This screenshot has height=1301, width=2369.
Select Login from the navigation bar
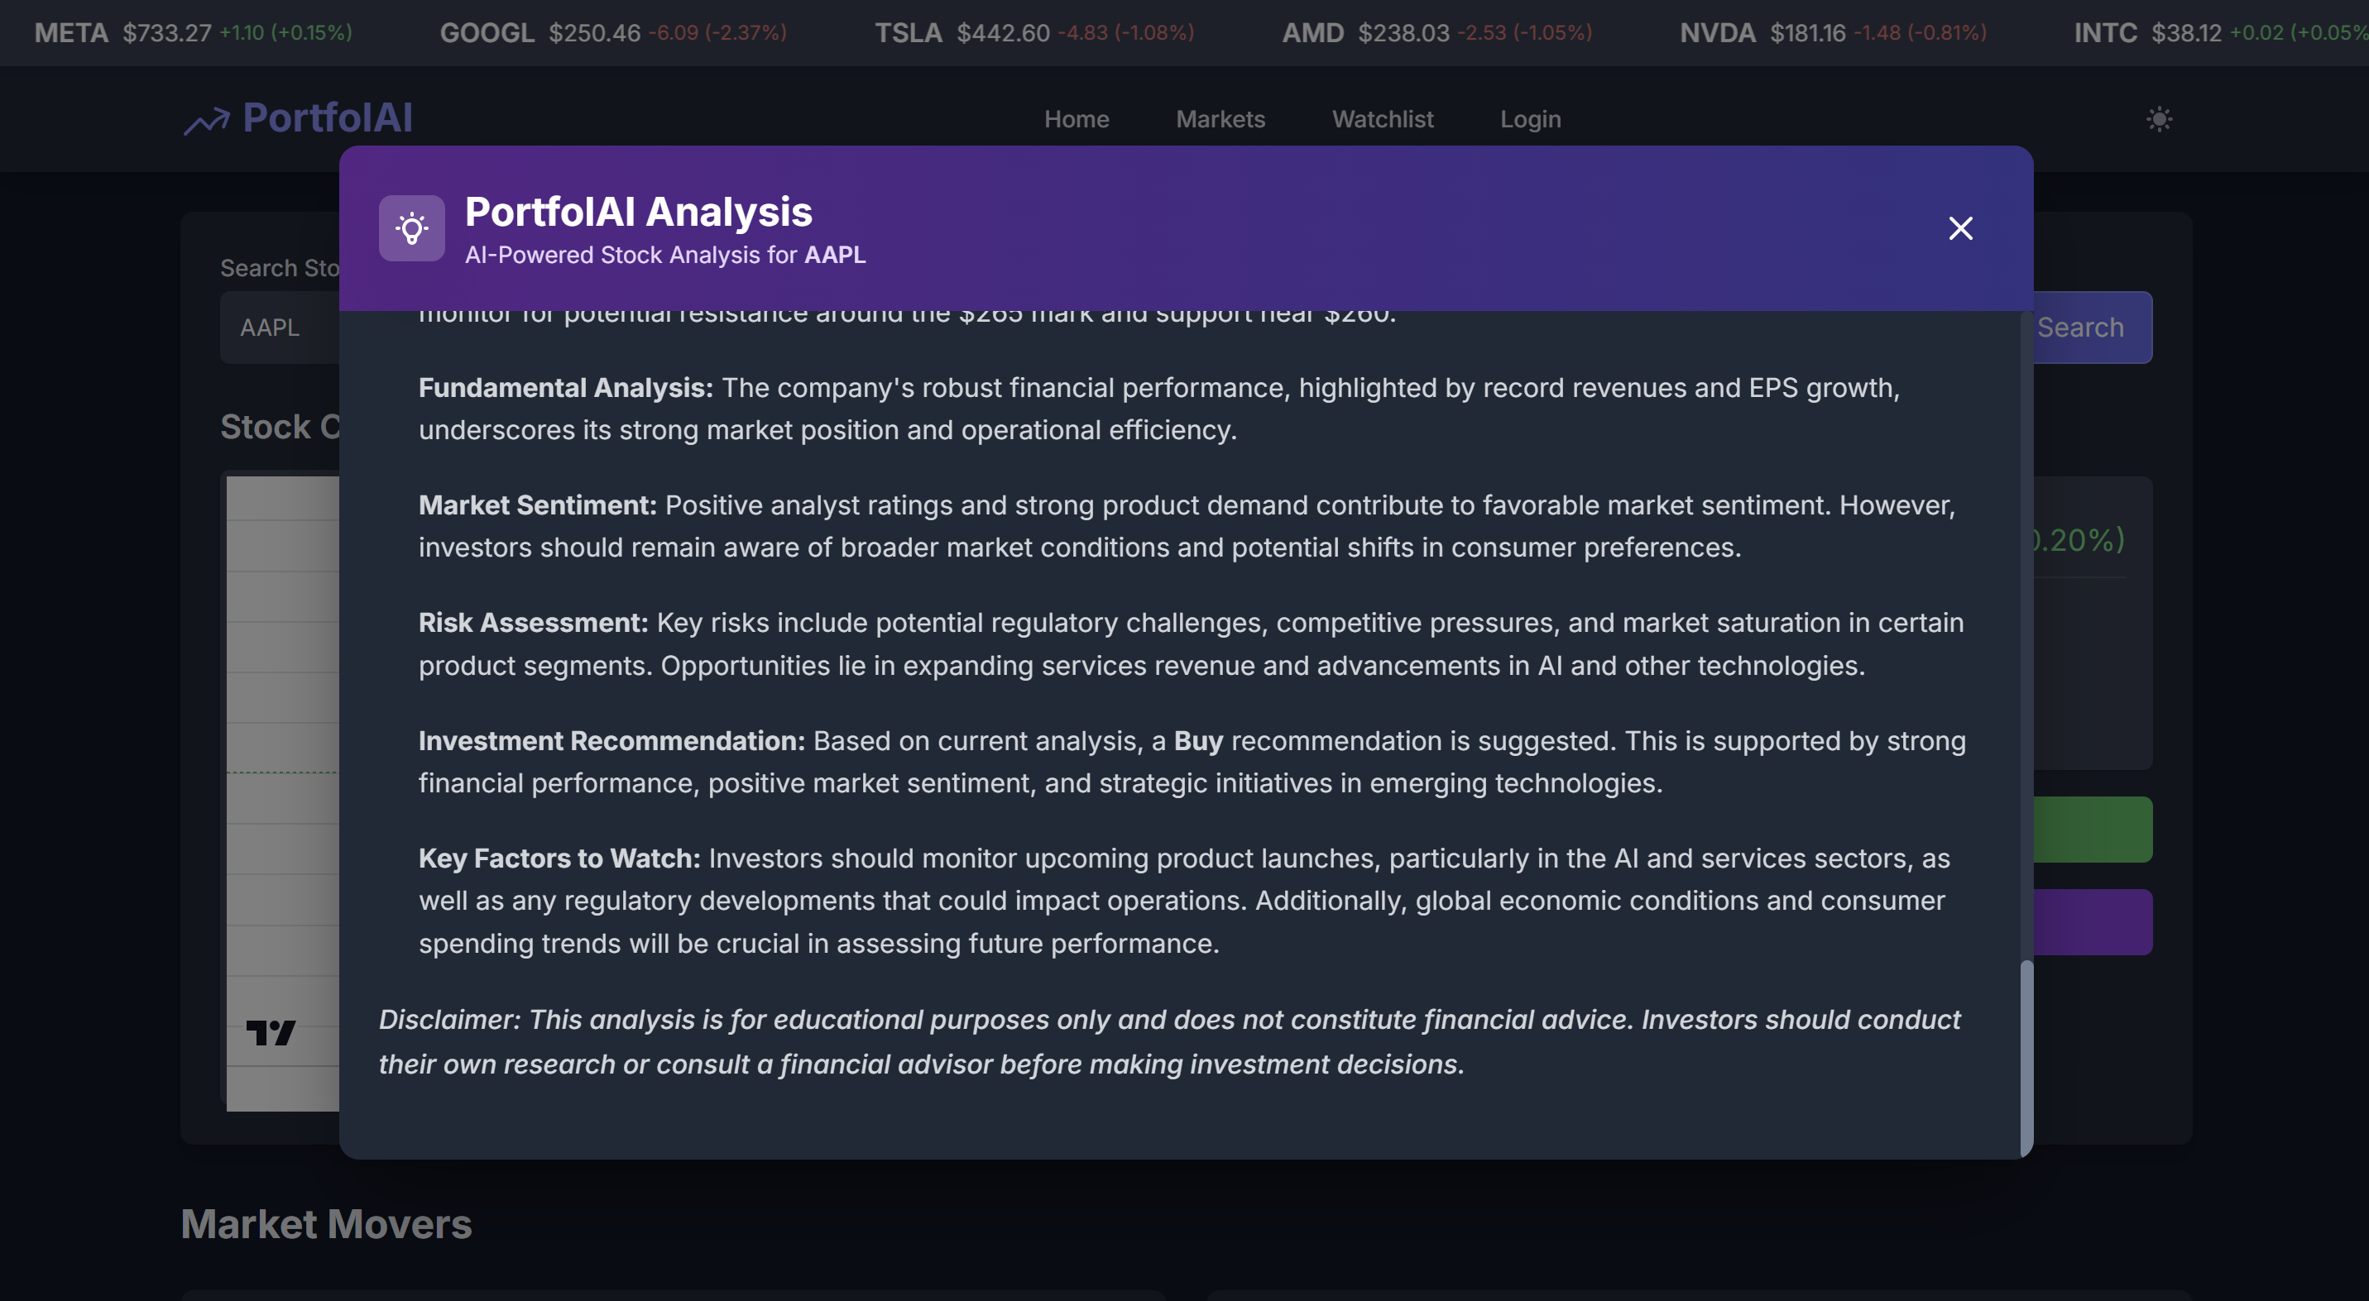[1529, 118]
